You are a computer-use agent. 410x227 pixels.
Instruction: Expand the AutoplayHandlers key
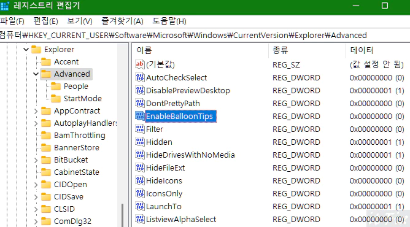click(x=36, y=123)
